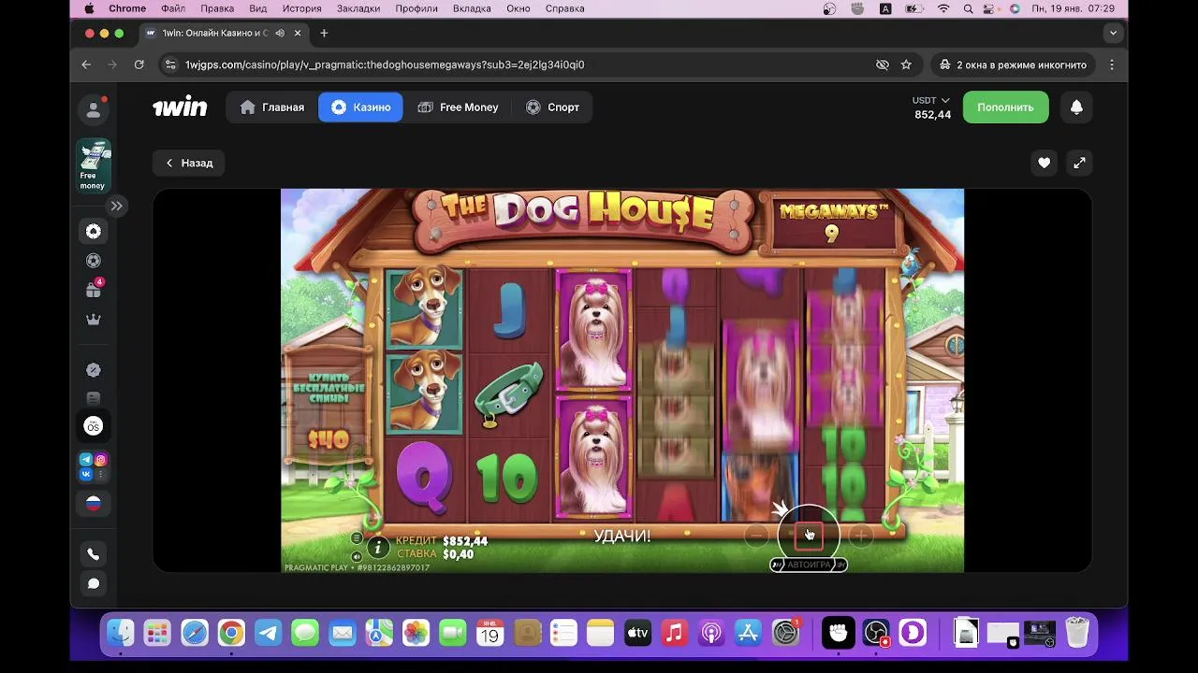Viewport: 1198px width, 673px height.
Task: Reload the page
Action: click(139, 64)
